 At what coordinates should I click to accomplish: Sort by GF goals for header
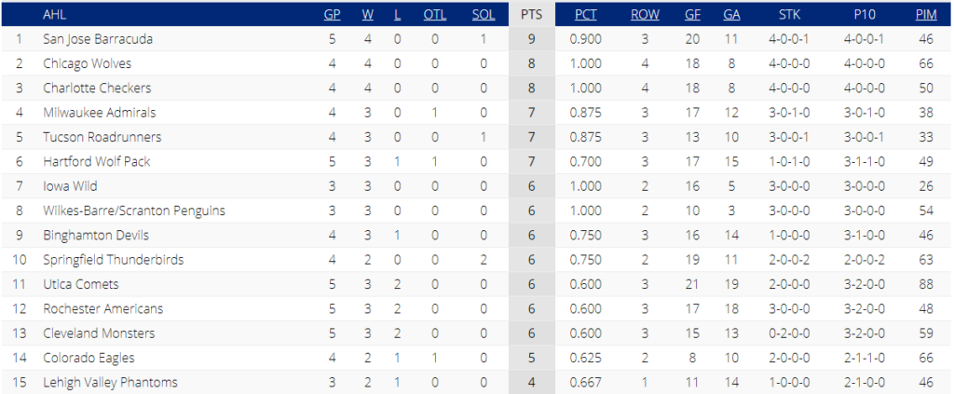pyautogui.click(x=692, y=15)
